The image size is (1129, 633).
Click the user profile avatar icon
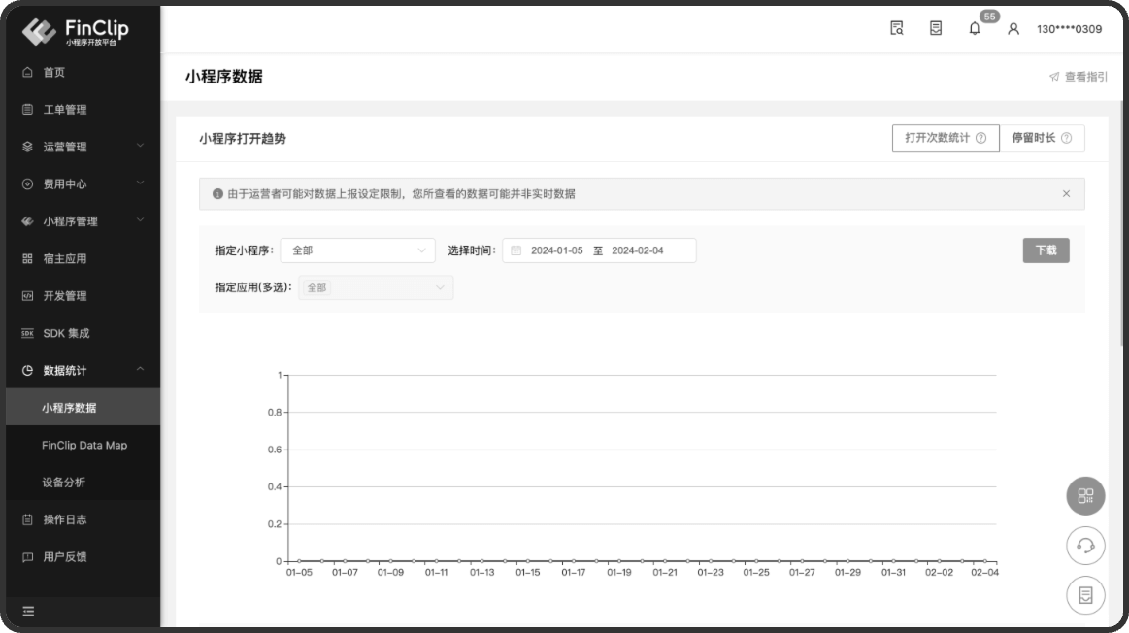pos(1013,29)
